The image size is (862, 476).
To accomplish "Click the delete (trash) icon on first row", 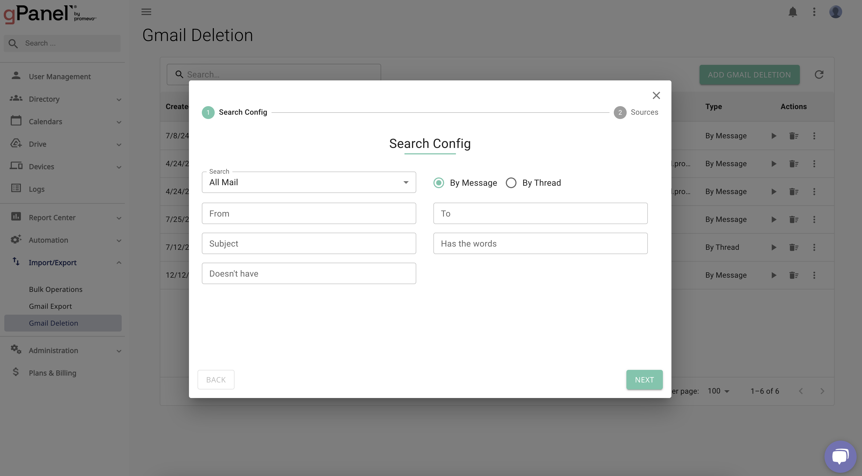I will 793,135.
